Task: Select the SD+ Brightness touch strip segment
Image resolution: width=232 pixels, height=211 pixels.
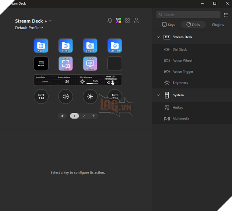Action: pyautogui.click(x=89, y=80)
